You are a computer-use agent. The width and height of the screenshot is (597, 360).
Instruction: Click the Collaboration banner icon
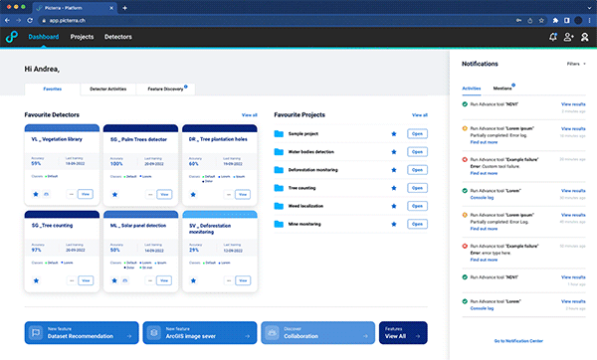273,332
